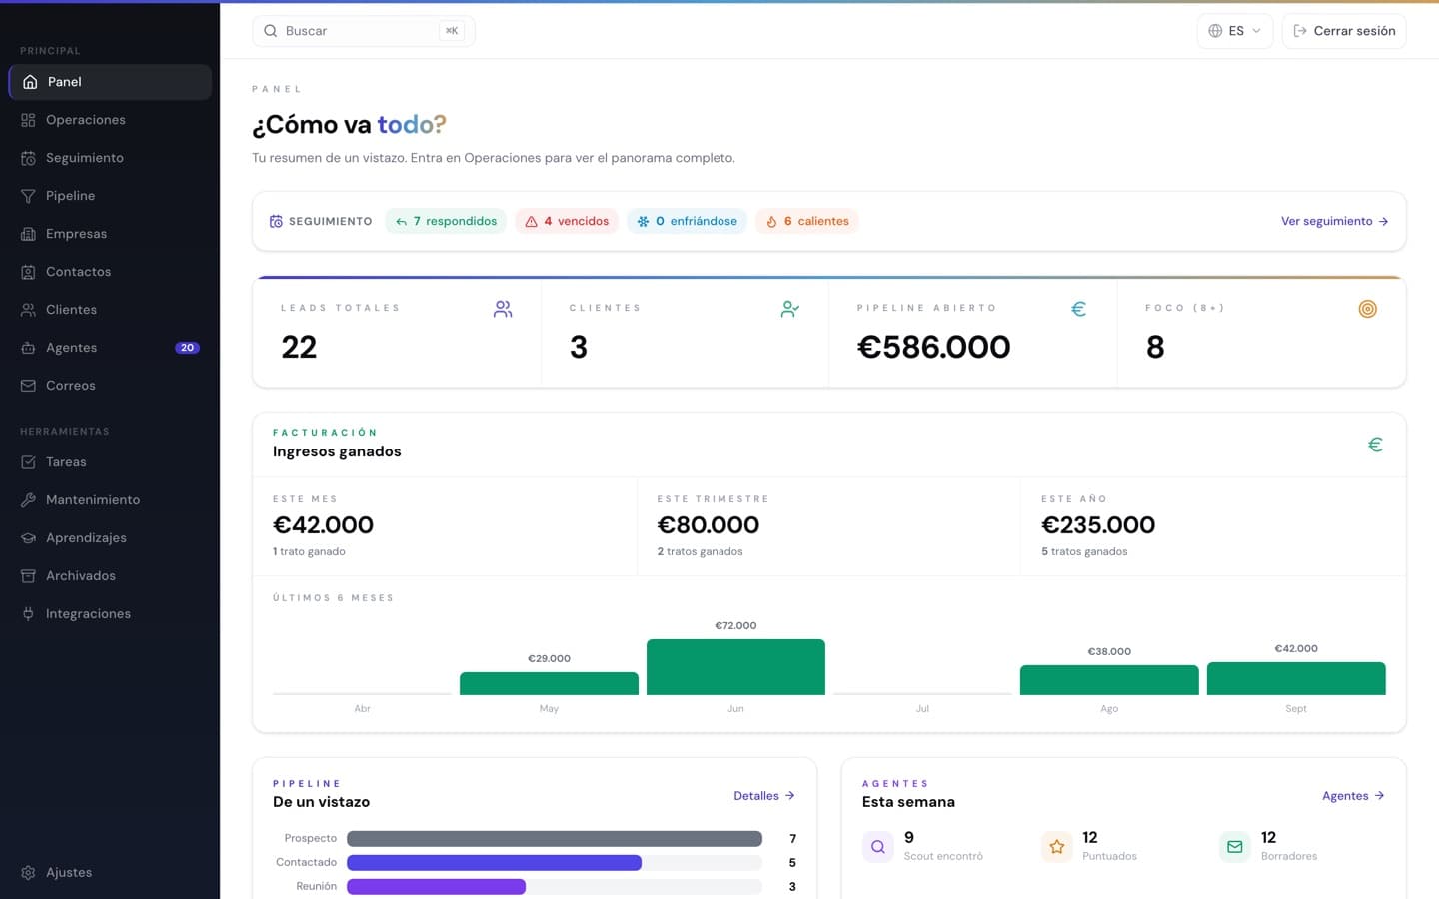This screenshot has height=899, width=1439.
Task: Click the May €29.000 chart bar
Action: point(549,683)
